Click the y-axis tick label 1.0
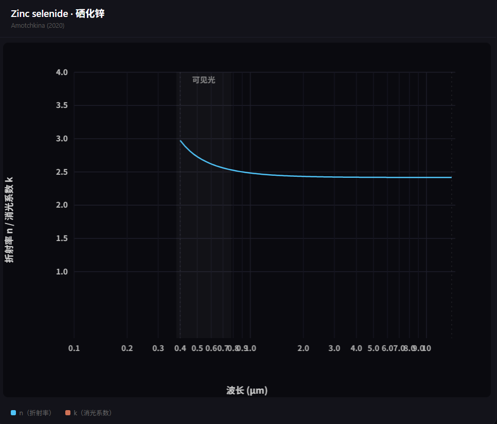The height and width of the screenshot is (424, 497). (62, 271)
